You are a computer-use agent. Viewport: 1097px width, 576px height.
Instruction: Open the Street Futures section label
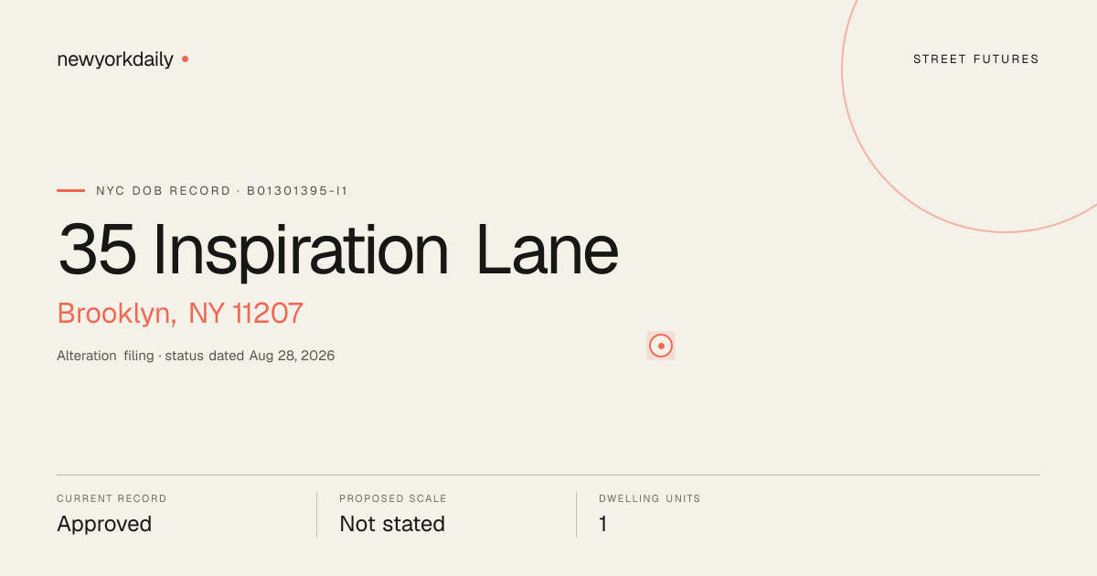pyautogui.click(x=976, y=59)
